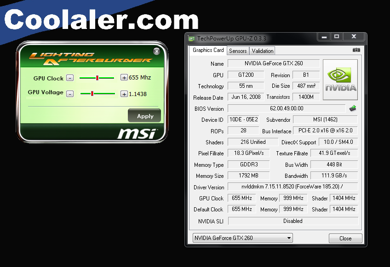Click the NVIDIA logo image
The image size is (390, 267).
coord(340,80)
